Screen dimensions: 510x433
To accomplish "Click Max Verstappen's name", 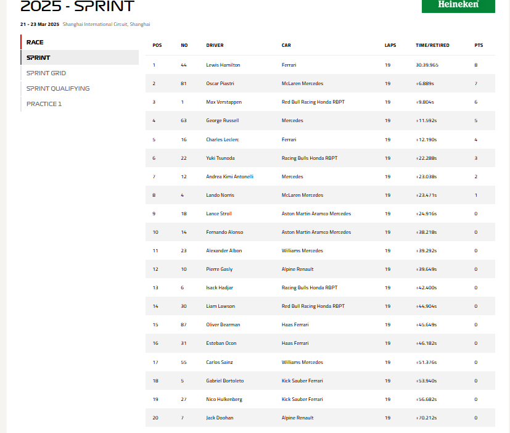I will point(224,102).
